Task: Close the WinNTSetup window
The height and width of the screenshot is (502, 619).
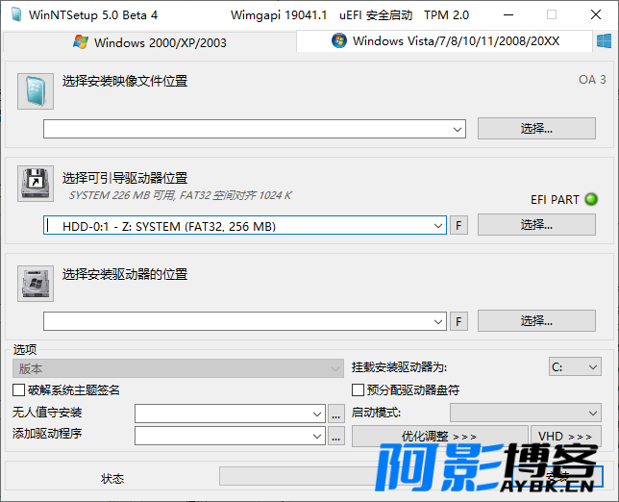Action: [596, 14]
